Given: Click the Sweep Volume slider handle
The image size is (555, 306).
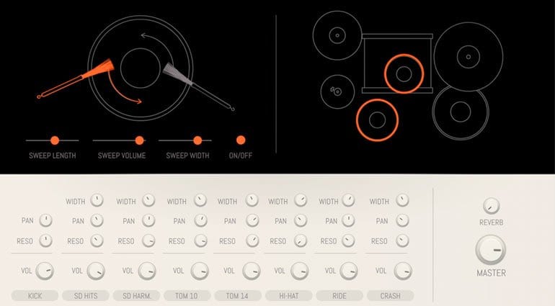Looking at the screenshot, I should pos(139,140).
